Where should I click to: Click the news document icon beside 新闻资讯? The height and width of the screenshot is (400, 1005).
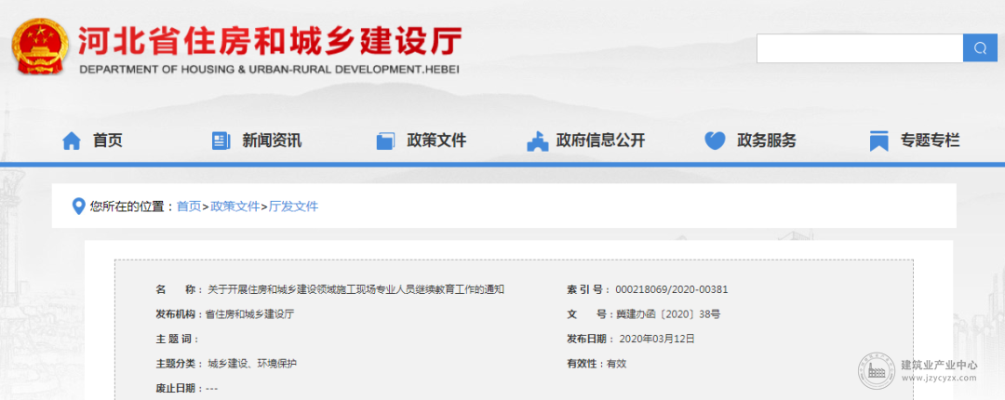pos(221,140)
